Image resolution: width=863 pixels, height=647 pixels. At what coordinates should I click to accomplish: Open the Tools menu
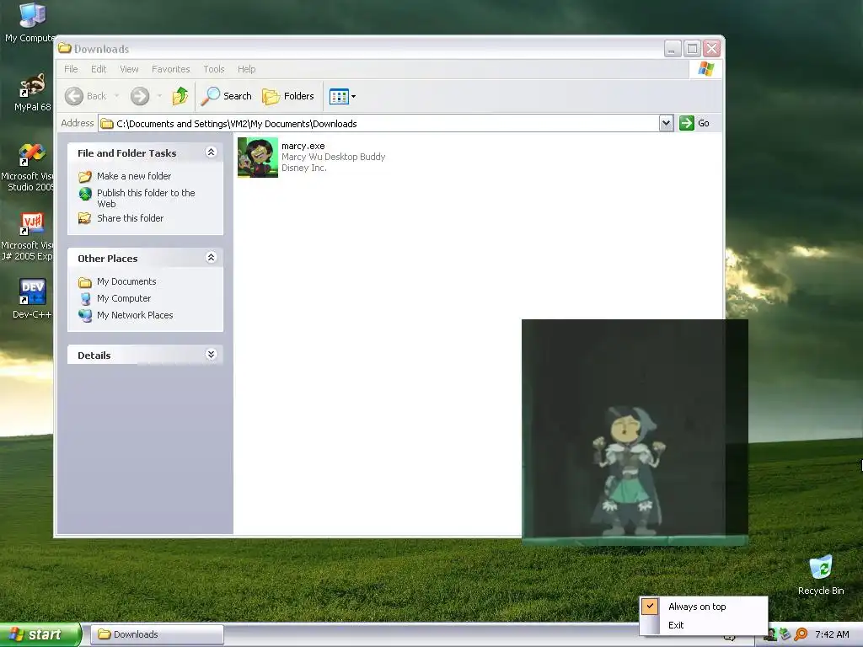click(x=213, y=69)
